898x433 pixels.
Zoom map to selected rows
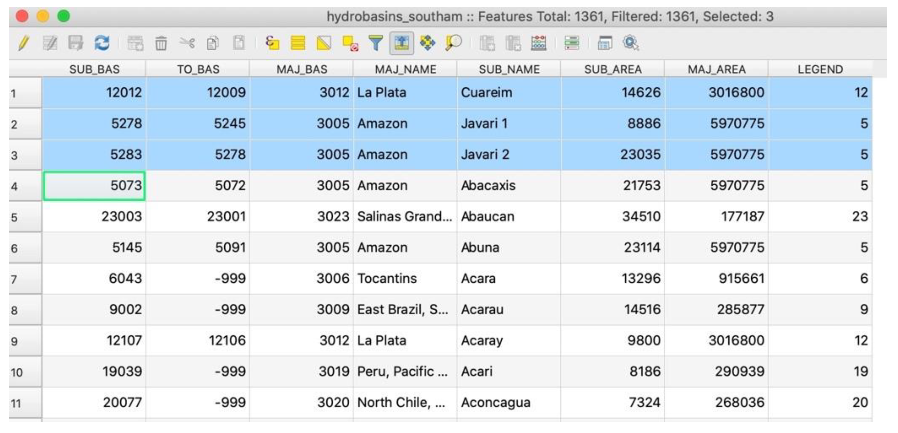[x=453, y=44]
